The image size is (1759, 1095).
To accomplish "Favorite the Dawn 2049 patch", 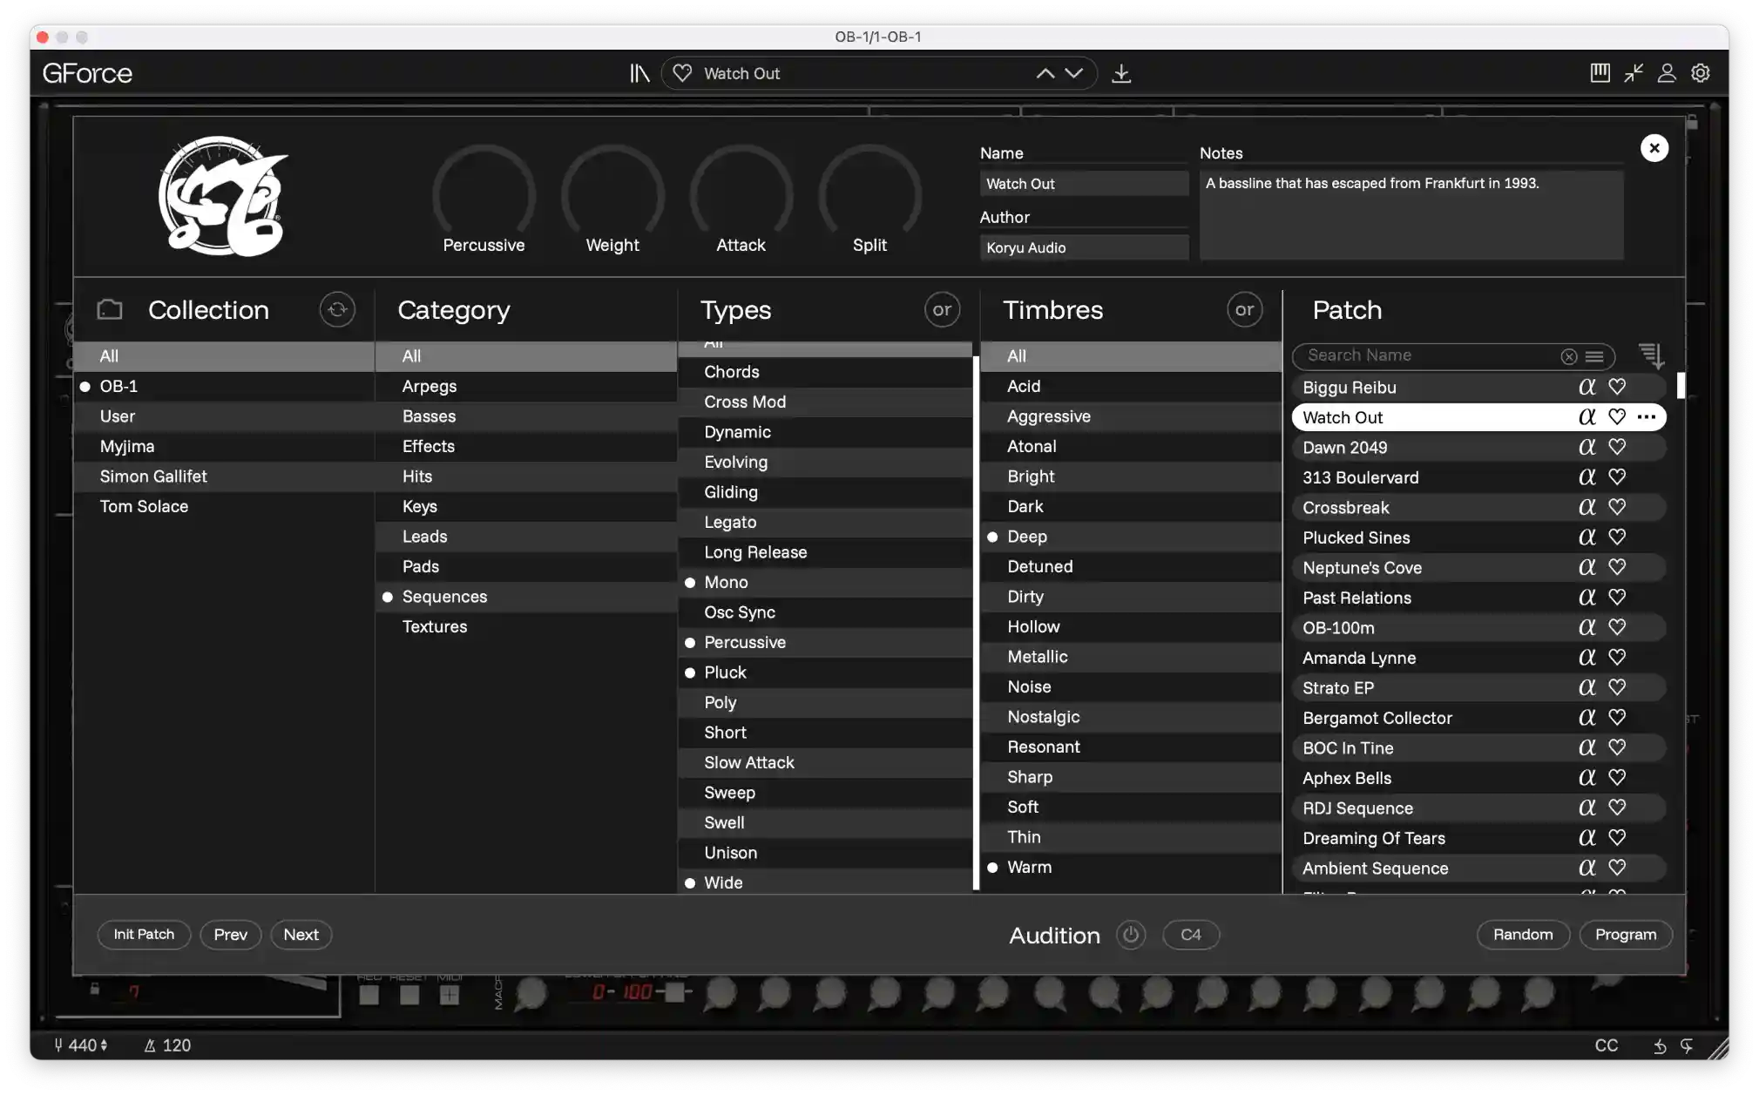I will (x=1617, y=447).
